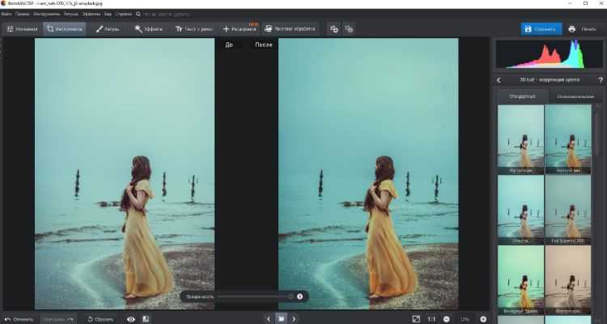Apply the beige sepia-toned preset thumbnail
Viewport: 607px width, 324px height.
(568, 279)
